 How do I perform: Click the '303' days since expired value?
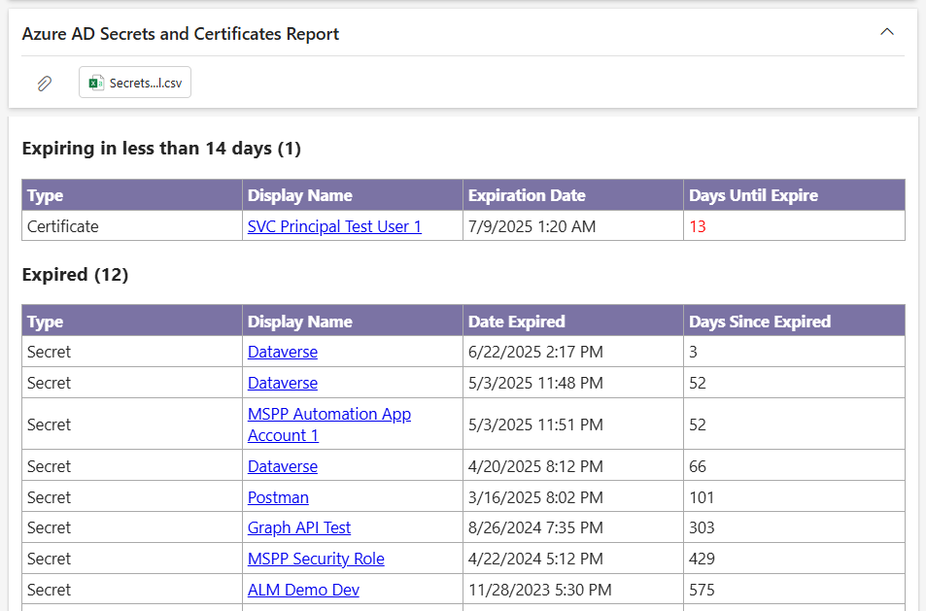(702, 527)
